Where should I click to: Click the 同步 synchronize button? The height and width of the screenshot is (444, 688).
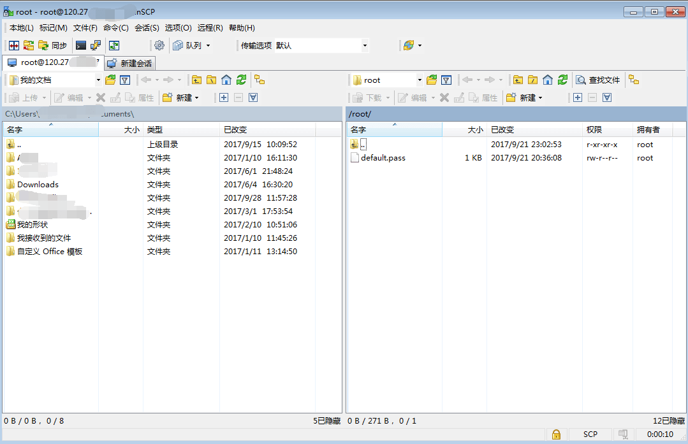pyautogui.click(x=53, y=46)
